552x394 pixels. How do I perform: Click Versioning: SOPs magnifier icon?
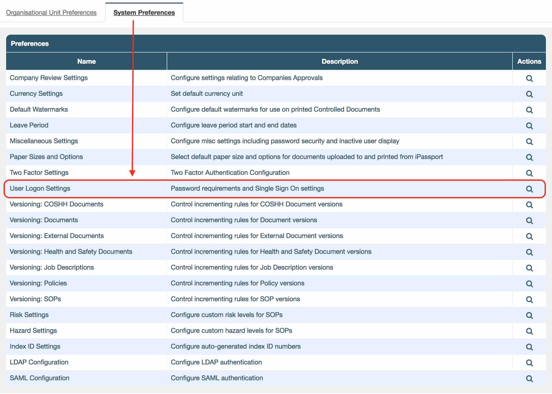(529, 299)
